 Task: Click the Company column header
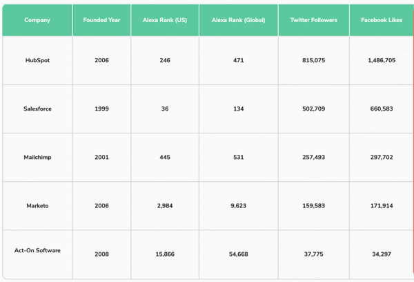37,20
